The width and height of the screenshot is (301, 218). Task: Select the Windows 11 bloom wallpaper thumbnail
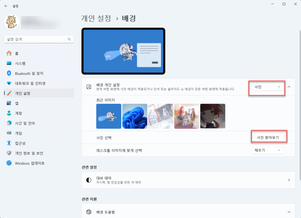135,116
